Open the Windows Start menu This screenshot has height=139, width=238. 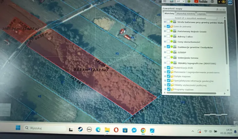pos(18,128)
